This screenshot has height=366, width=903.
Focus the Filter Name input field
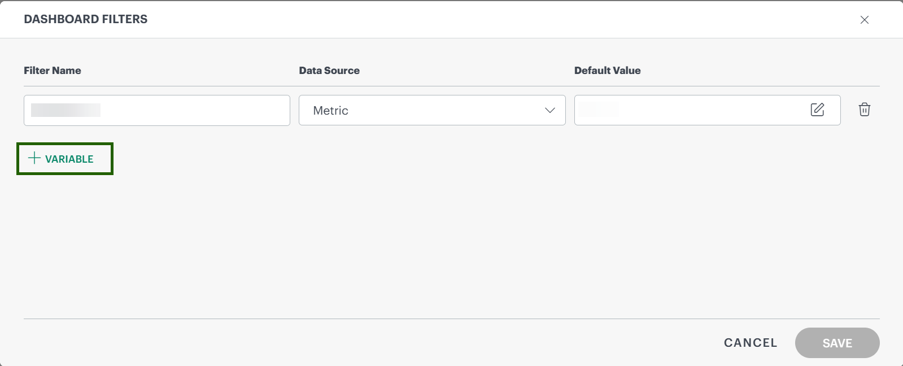192,110
